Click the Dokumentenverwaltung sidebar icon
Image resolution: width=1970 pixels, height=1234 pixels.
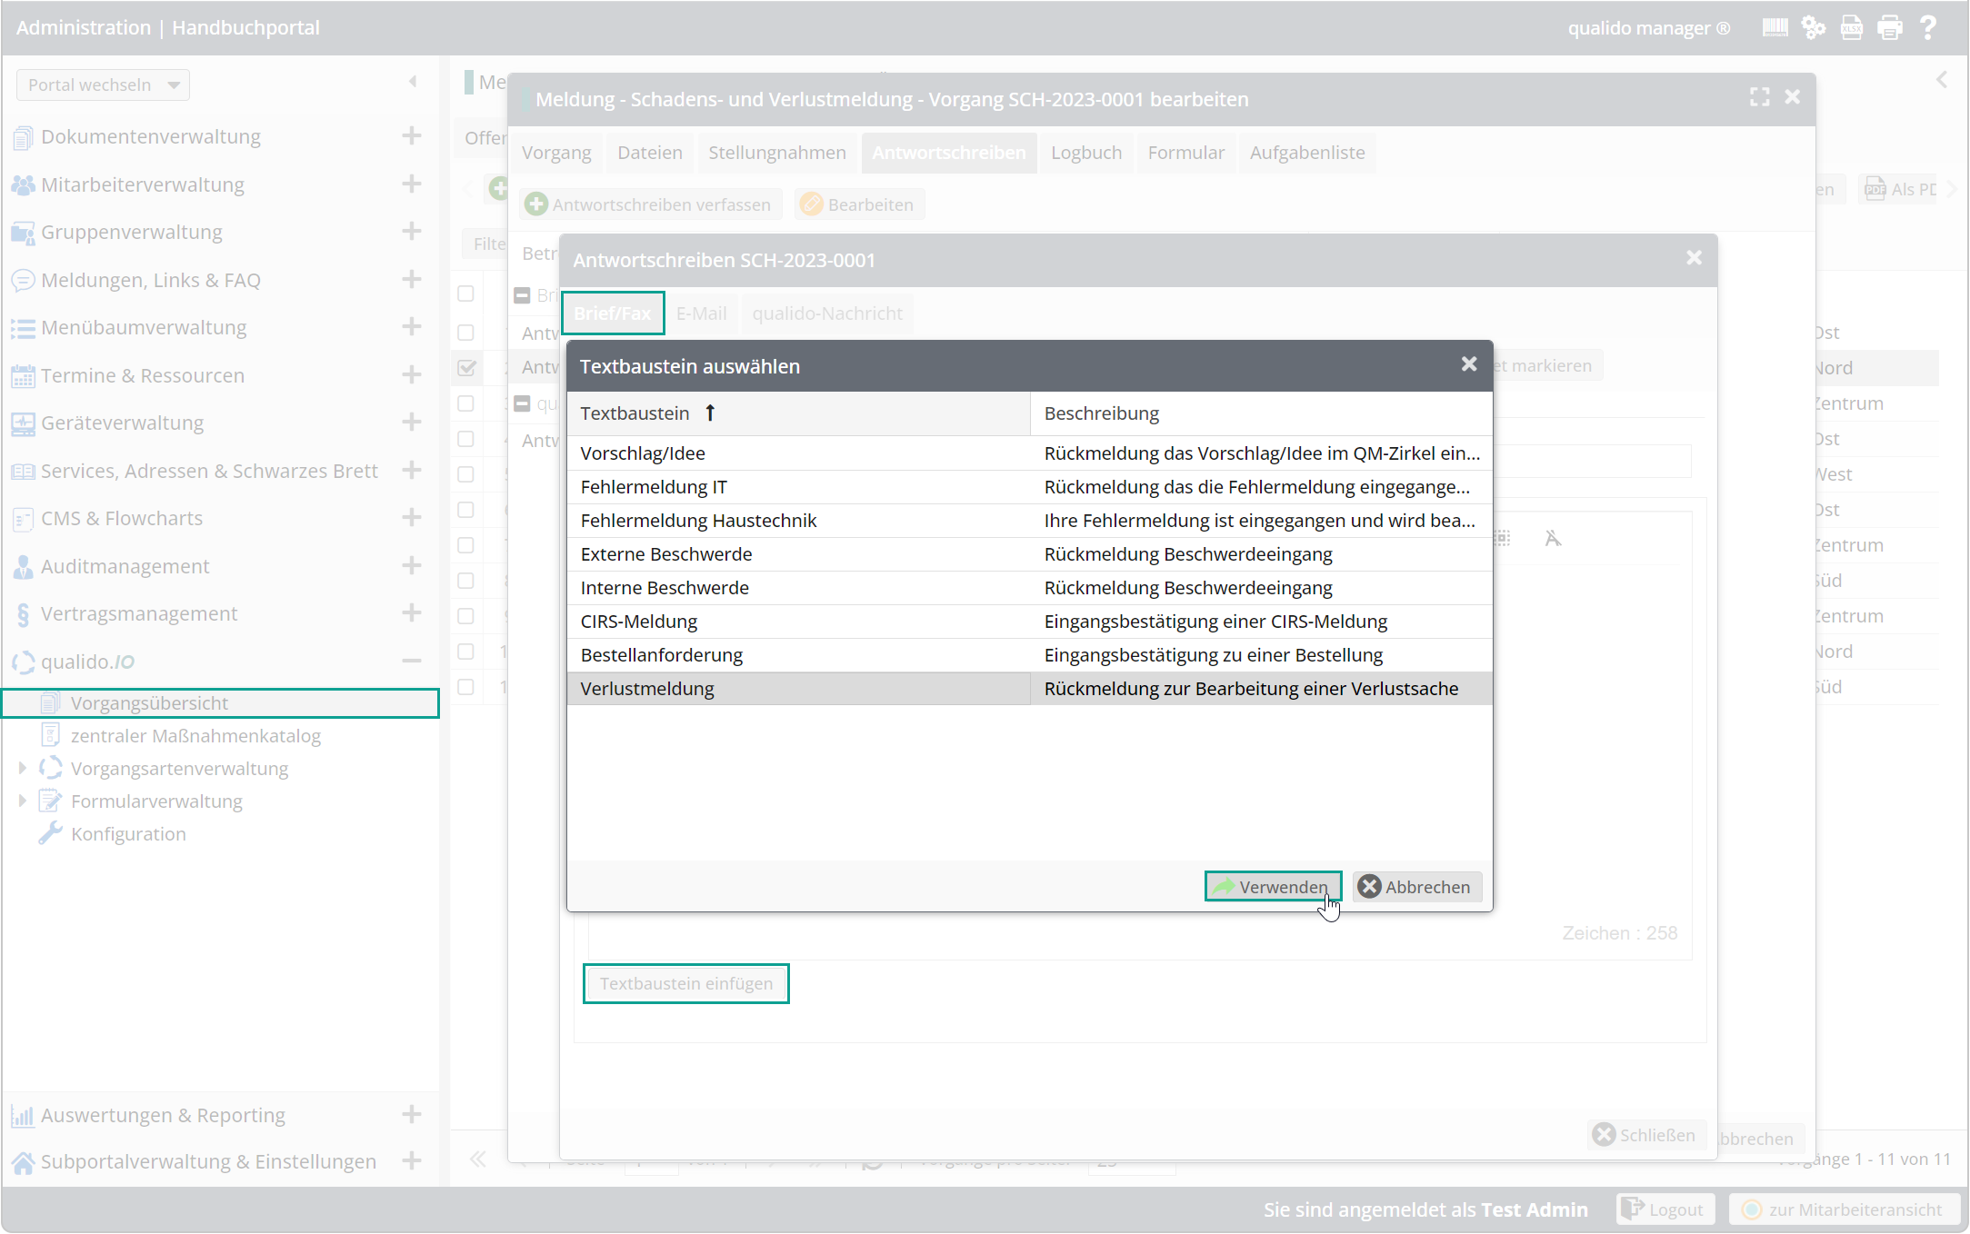[x=23, y=137]
